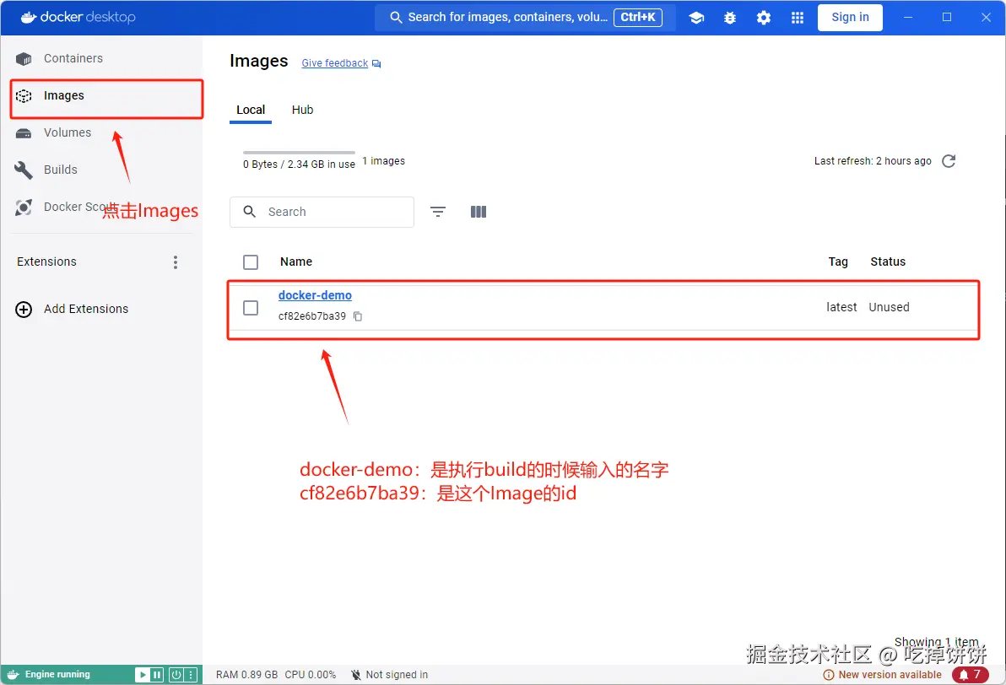Sort by the Tag column header

tap(838, 262)
